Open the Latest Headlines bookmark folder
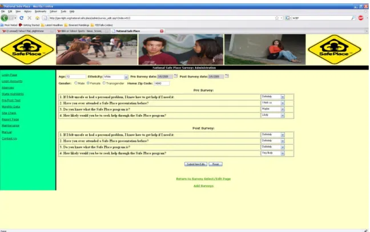This screenshot has height=232, width=370. (52, 25)
